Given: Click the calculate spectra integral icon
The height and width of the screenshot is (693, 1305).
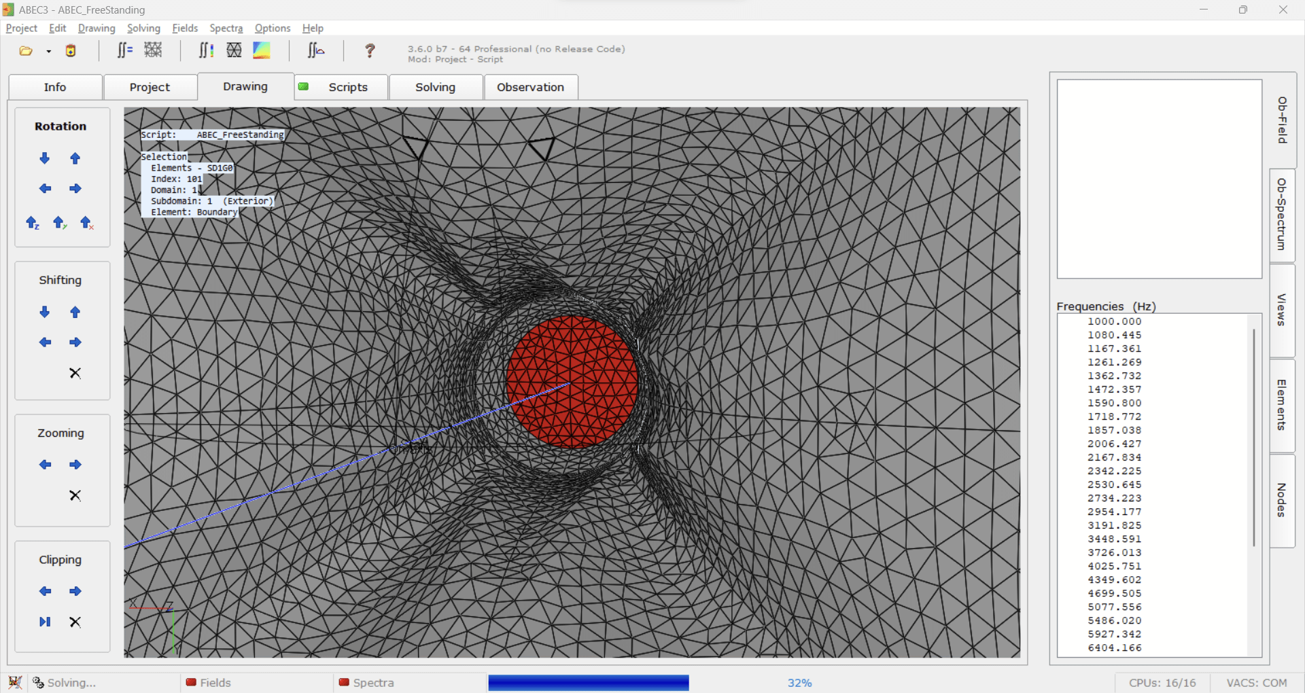Looking at the screenshot, I should tap(316, 50).
